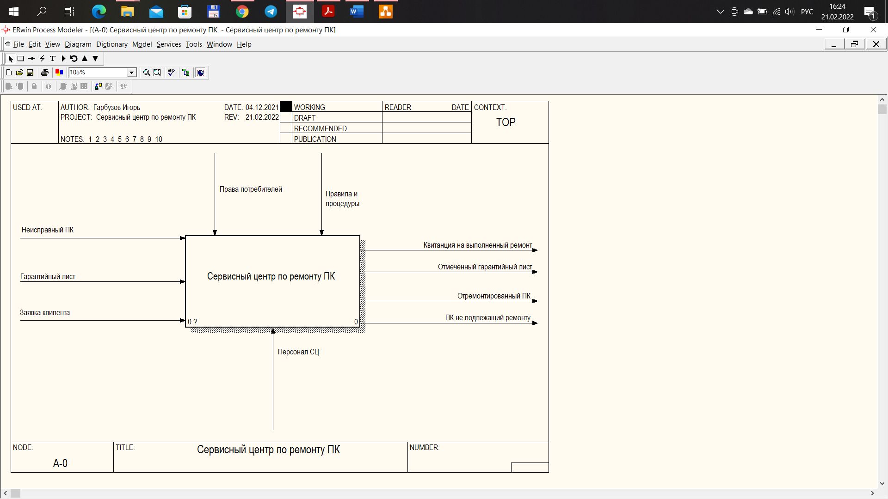Open the Diagram menu

(x=78, y=44)
